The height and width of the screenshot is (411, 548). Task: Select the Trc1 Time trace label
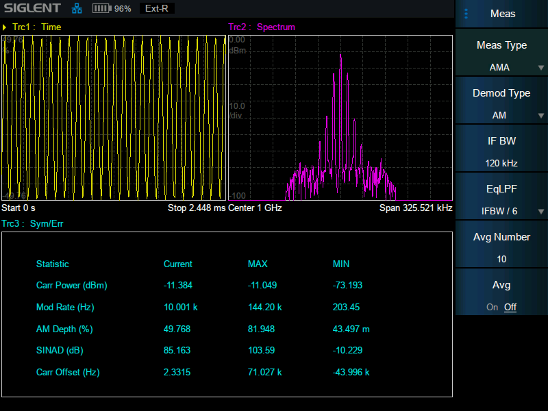[36, 27]
